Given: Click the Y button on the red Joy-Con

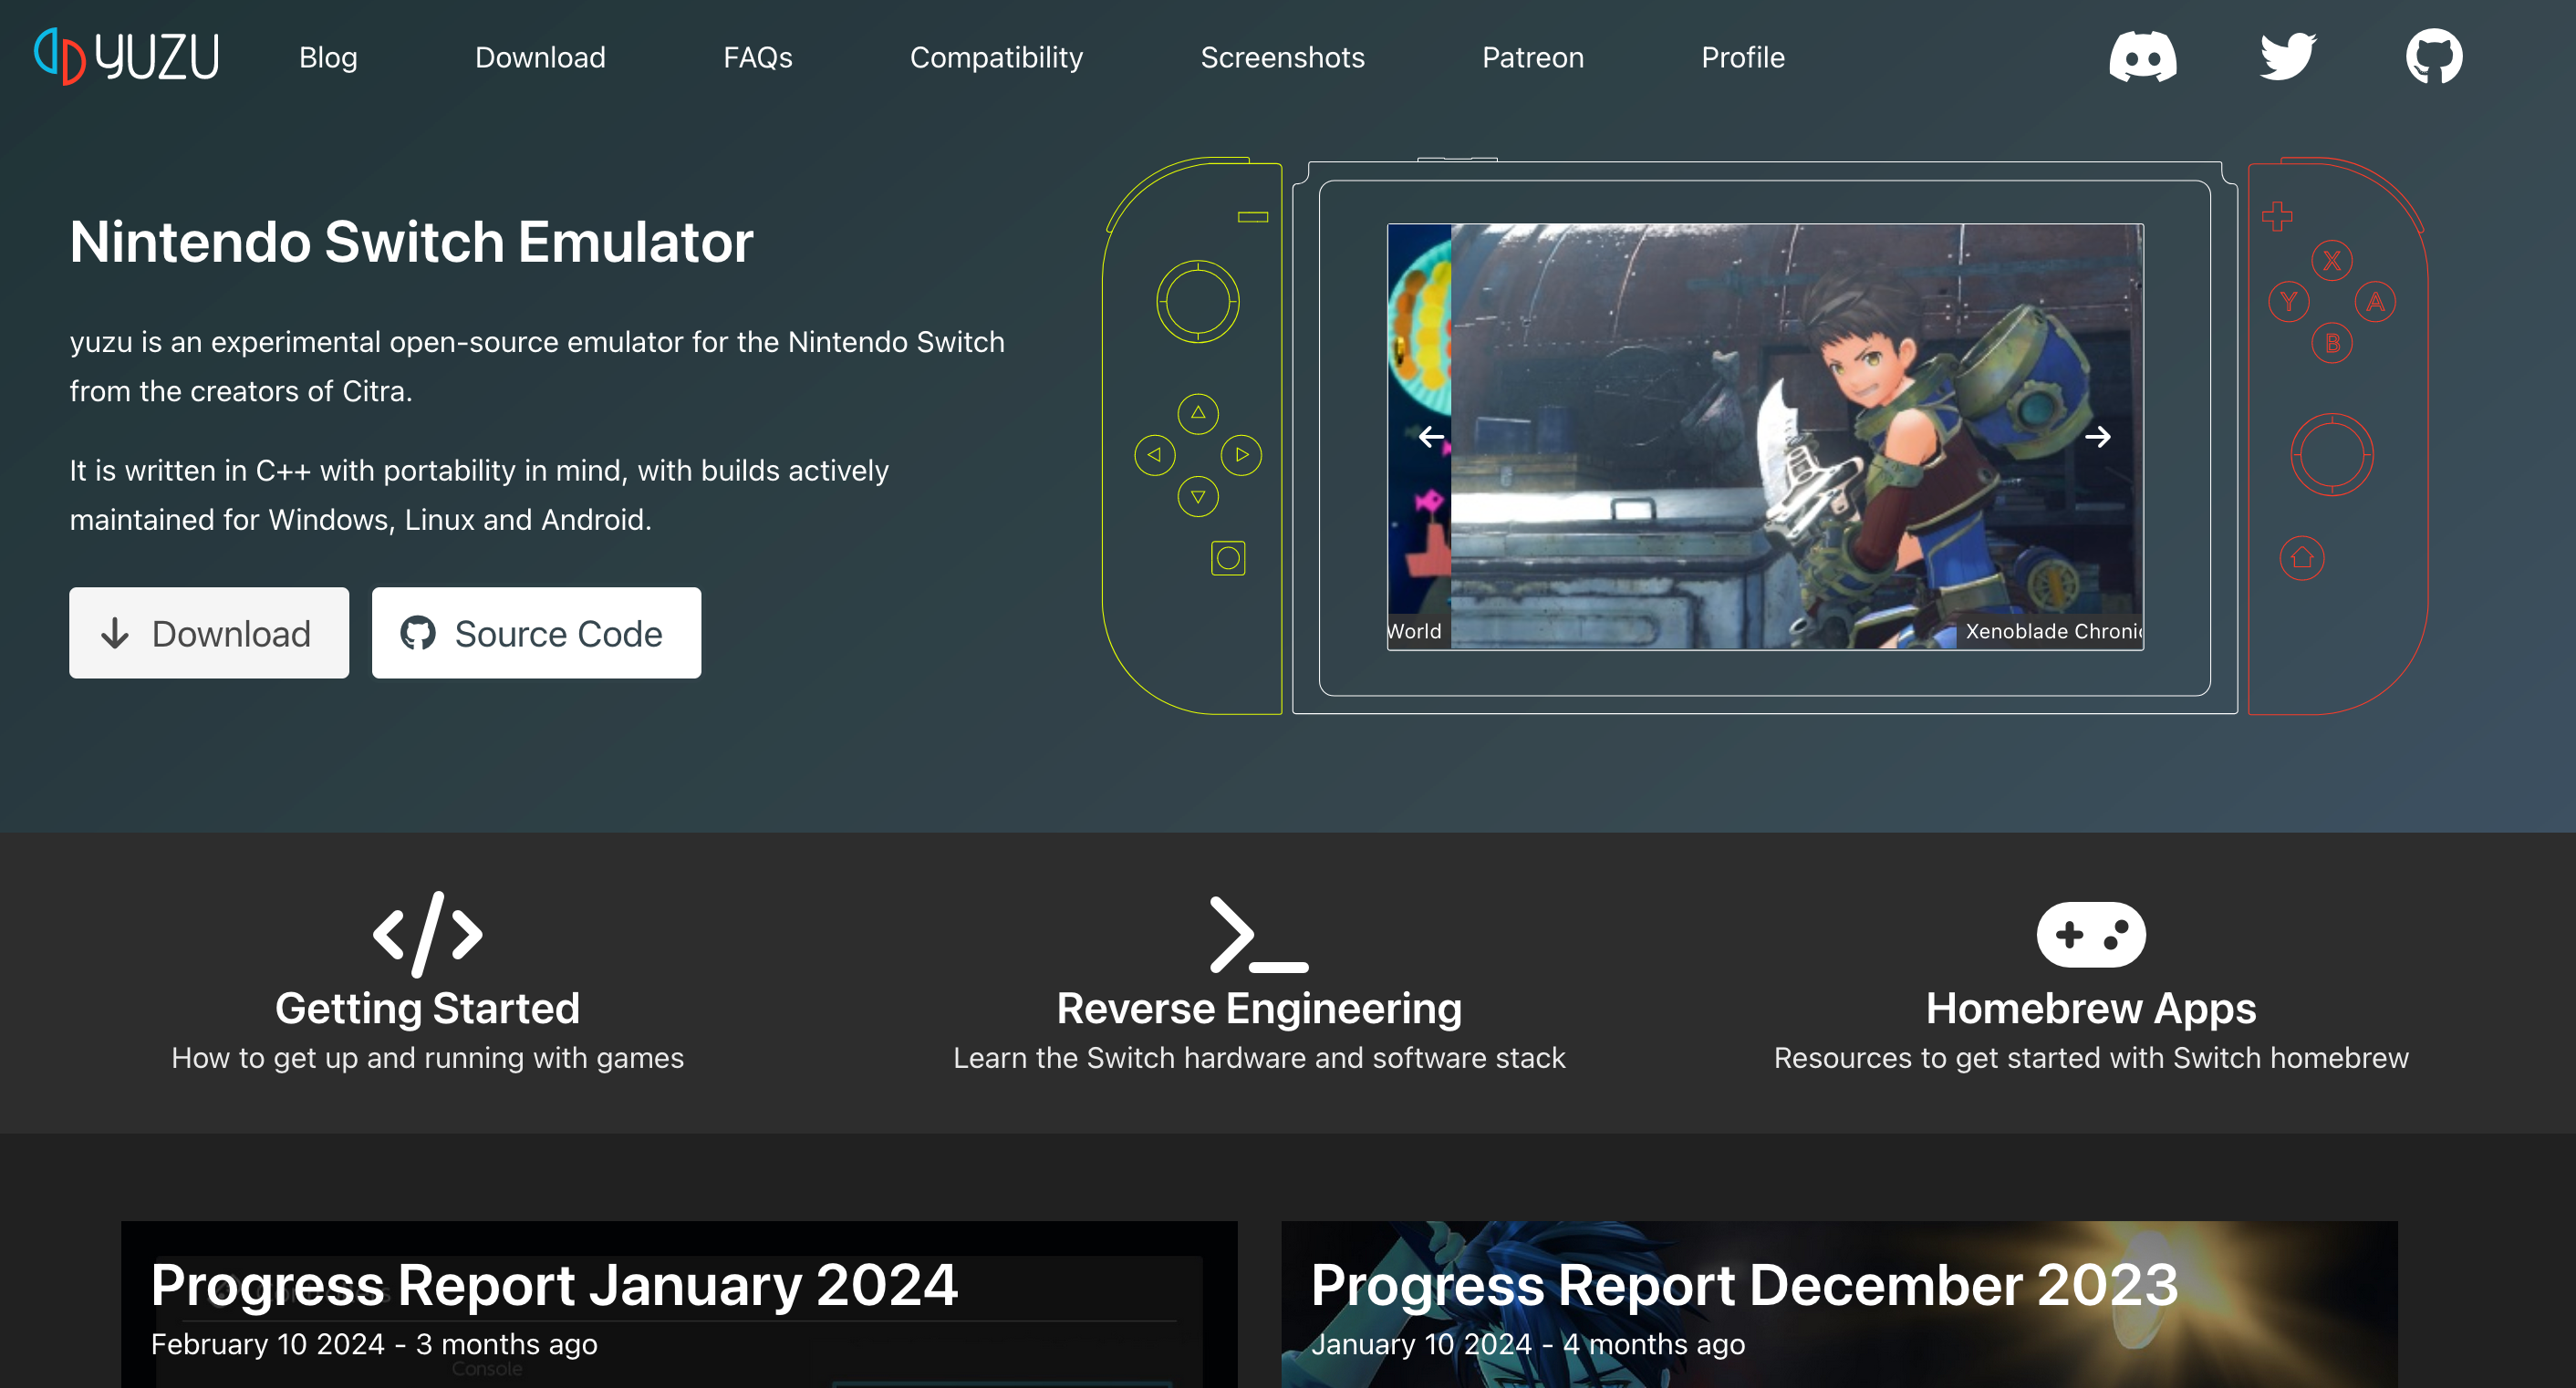Looking at the screenshot, I should tap(2289, 302).
